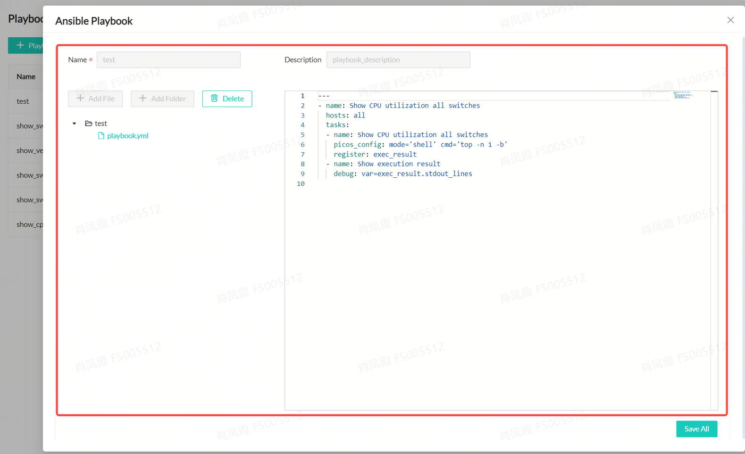Click line number 6 in editor gutter
Image resolution: width=745 pixels, height=454 pixels.
302,145
